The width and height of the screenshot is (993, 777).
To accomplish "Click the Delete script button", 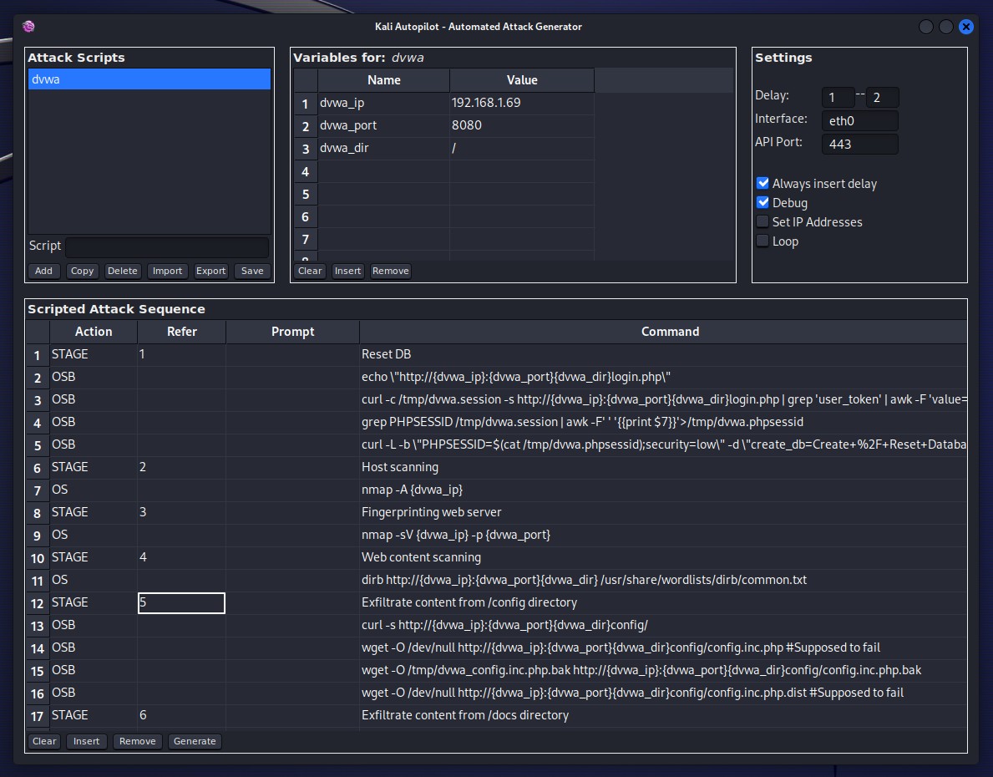I will coord(122,271).
